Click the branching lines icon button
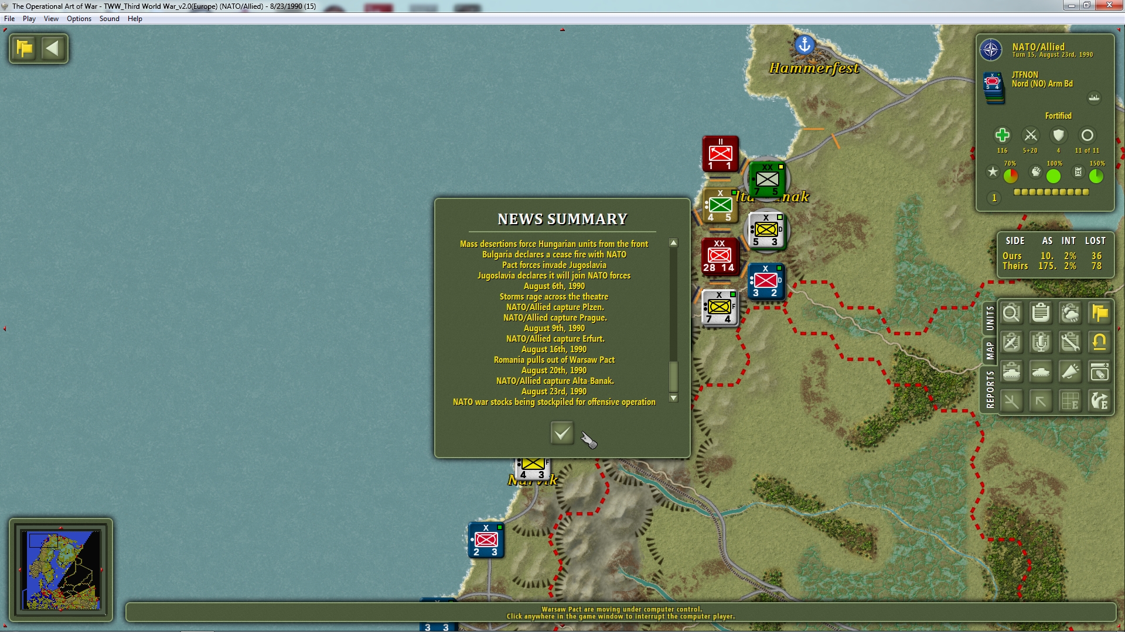 (1011, 401)
